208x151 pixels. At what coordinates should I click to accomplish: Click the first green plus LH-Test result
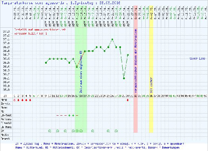[69, 115]
